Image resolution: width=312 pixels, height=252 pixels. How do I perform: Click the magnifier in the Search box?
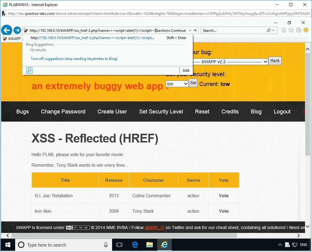tap(268, 30)
